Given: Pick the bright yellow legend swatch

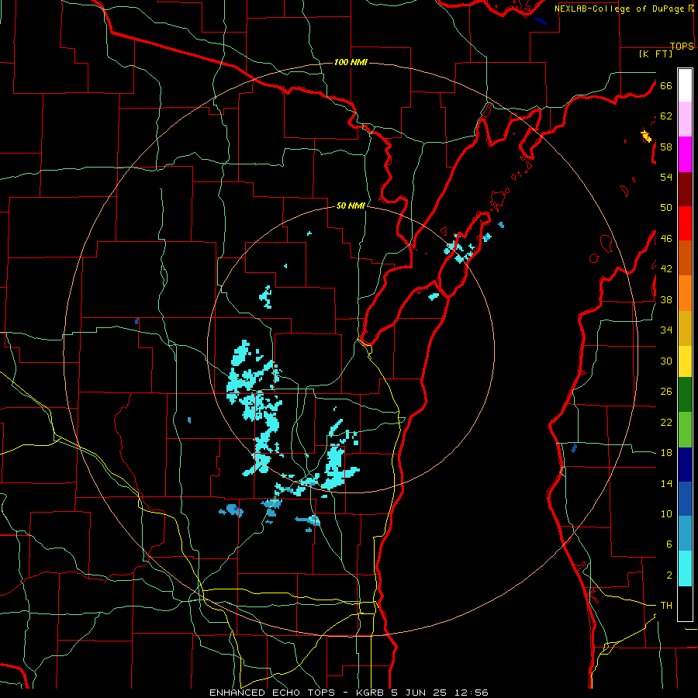Looking at the screenshot, I should pyautogui.click(x=685, y=361).
